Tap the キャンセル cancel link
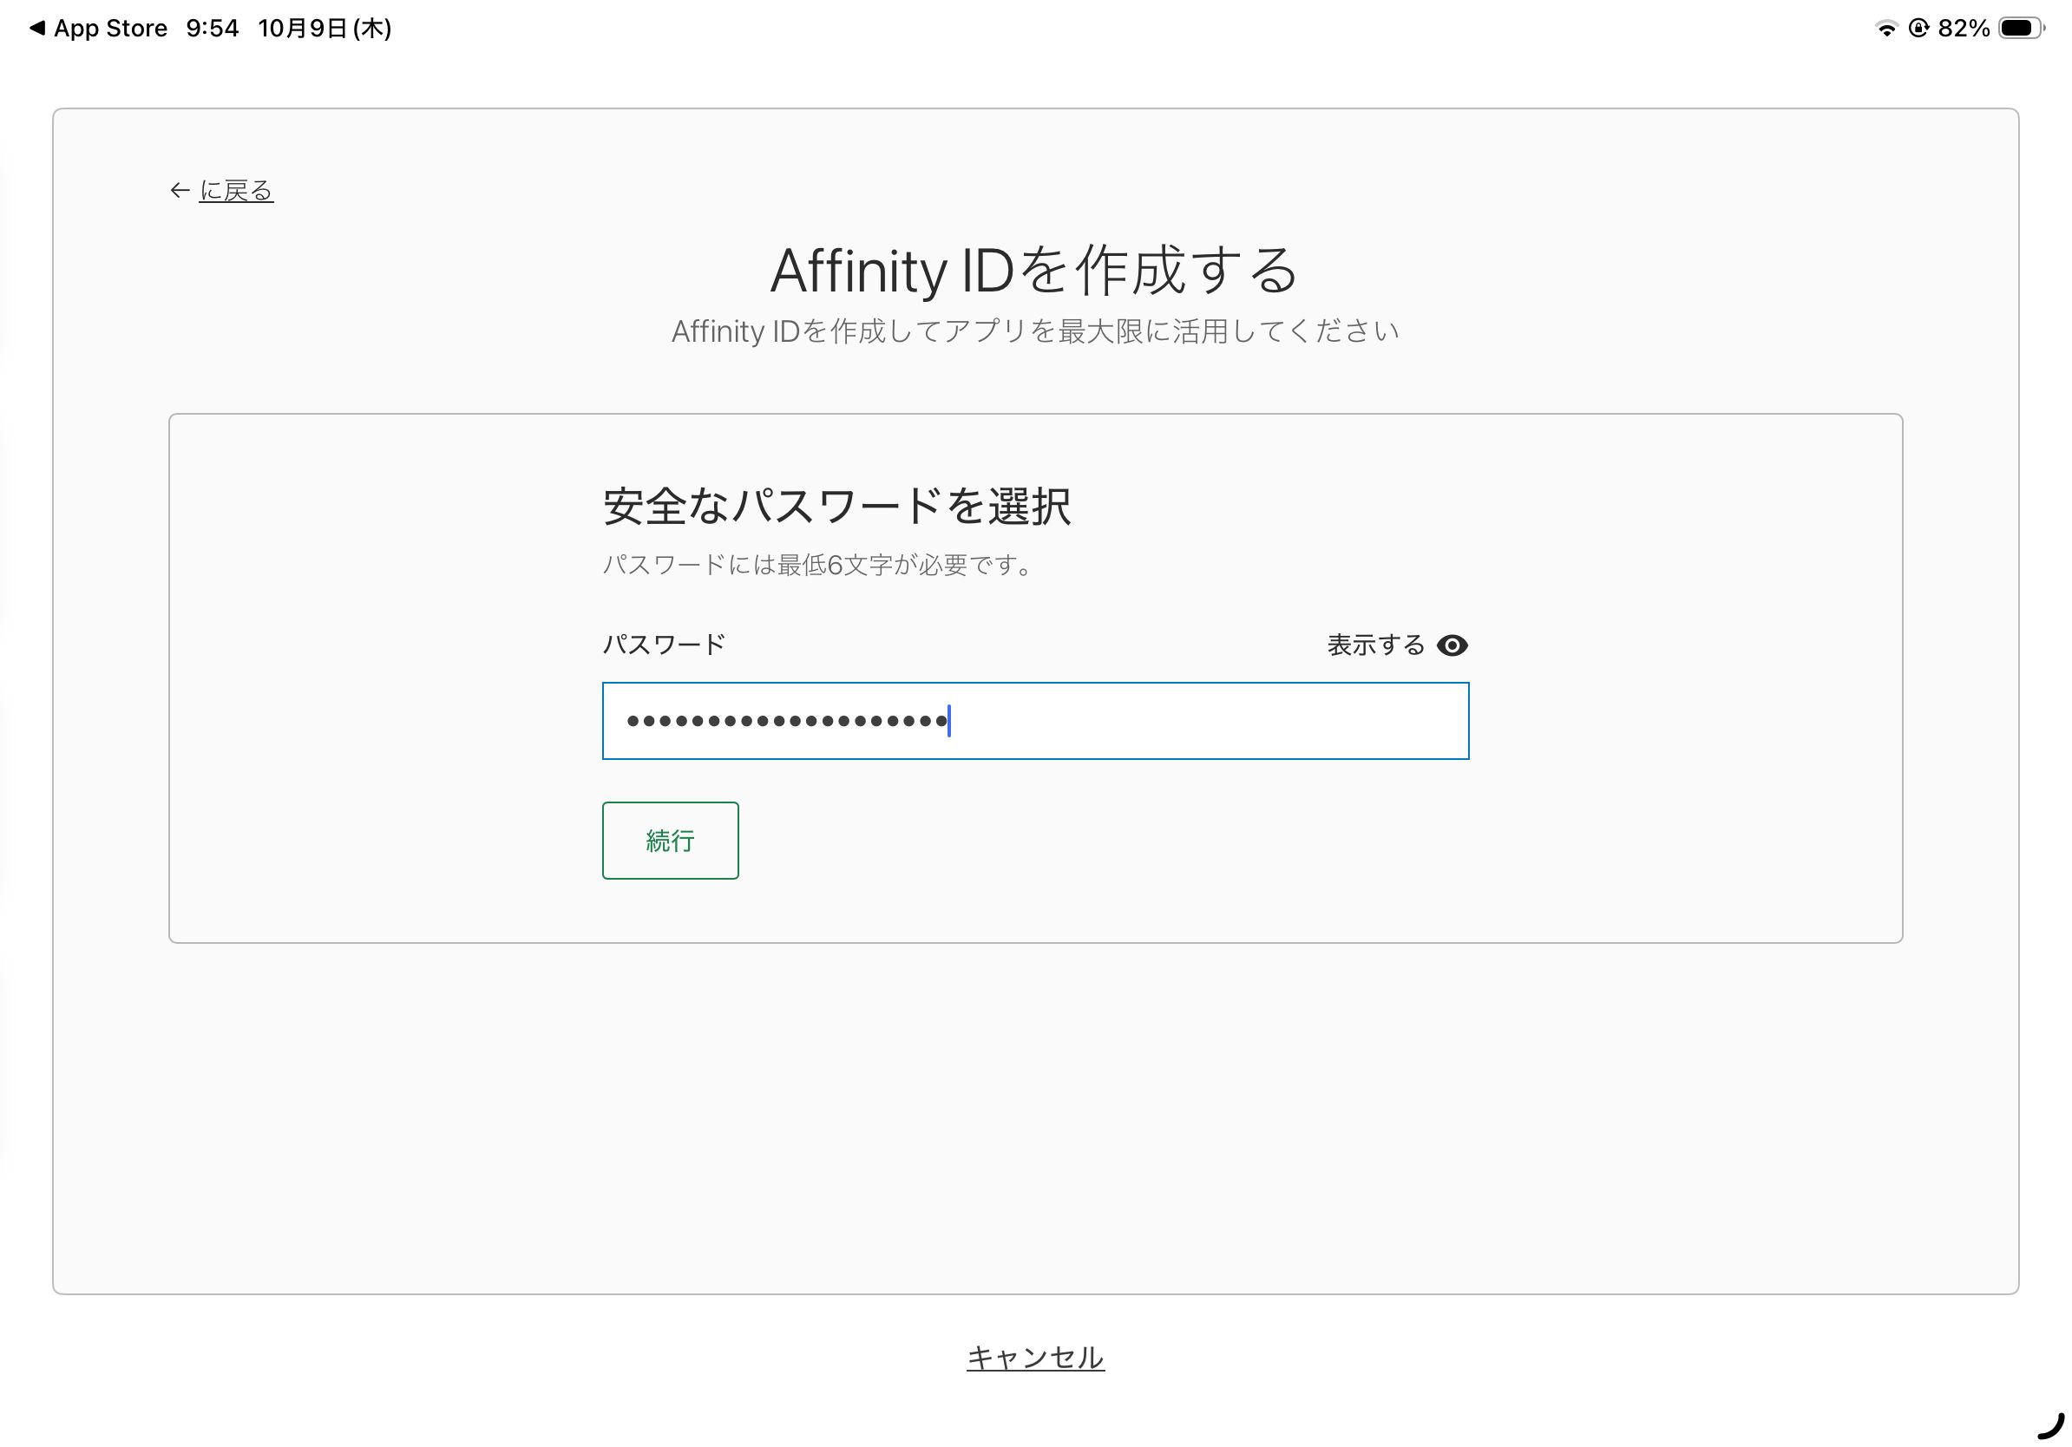This screenshot has width=2072, height=1447. point(1035,1357)
